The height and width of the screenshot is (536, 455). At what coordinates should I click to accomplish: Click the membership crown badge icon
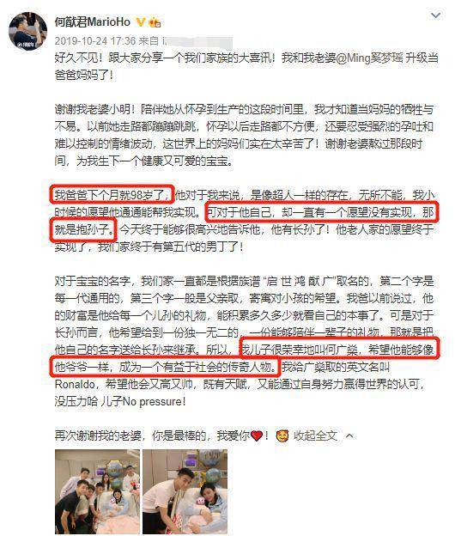point(155,22)
